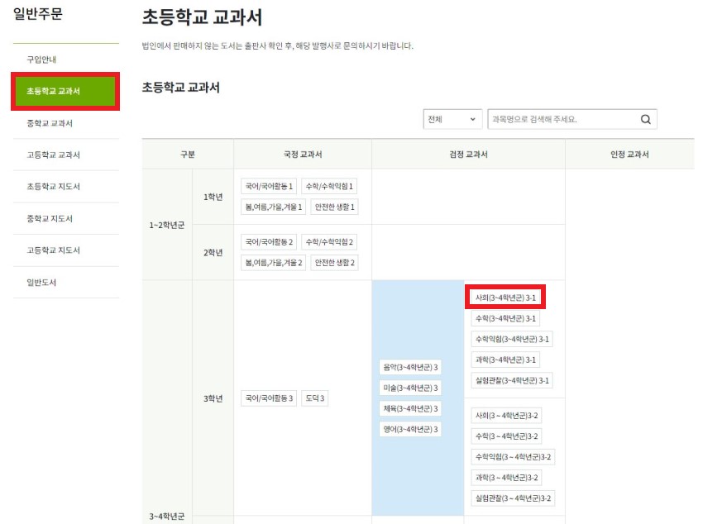Viewport: 703px width, 524px height.
Task: Click the search magnifier icon
Action: pyautogui.click(x=644, y=119)
